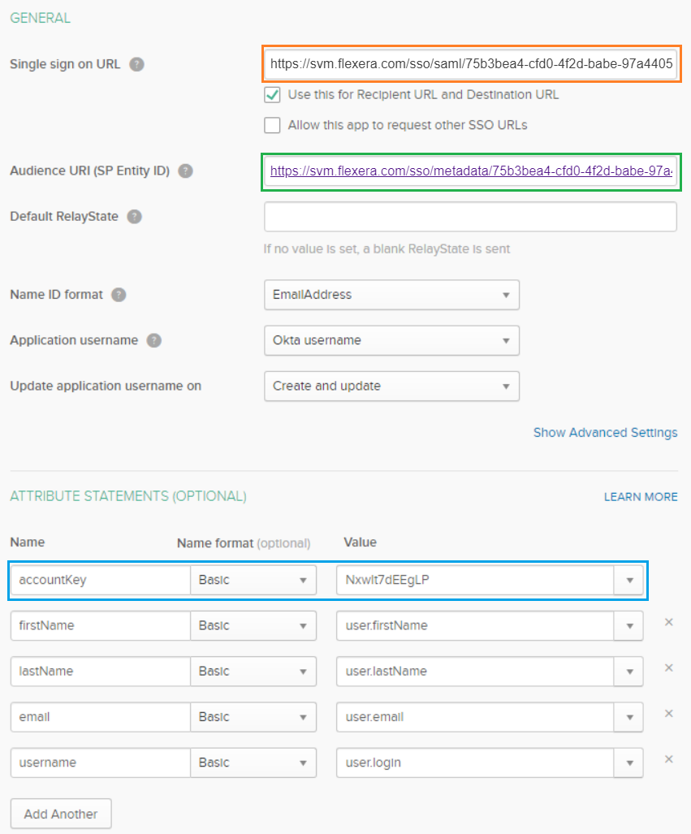Delete the lastName attribute statement
This screenshot has height=834, width=691.
(x=668, y=668)
